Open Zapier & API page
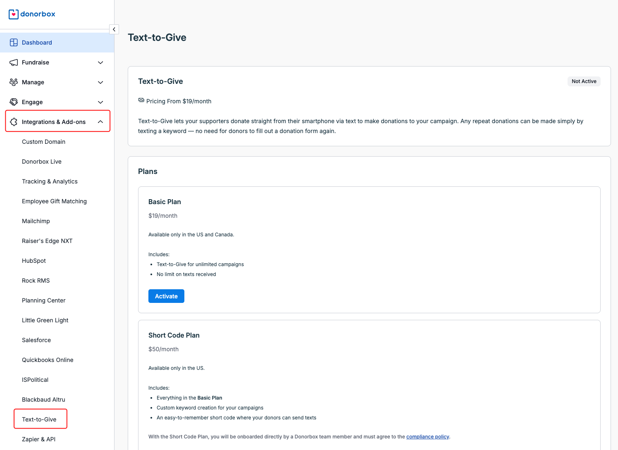 coord(38,439)
